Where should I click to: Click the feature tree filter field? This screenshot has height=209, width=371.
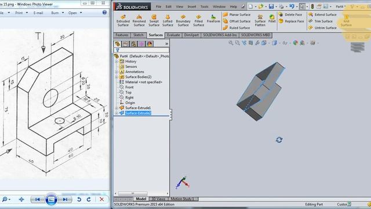(141, 50)
